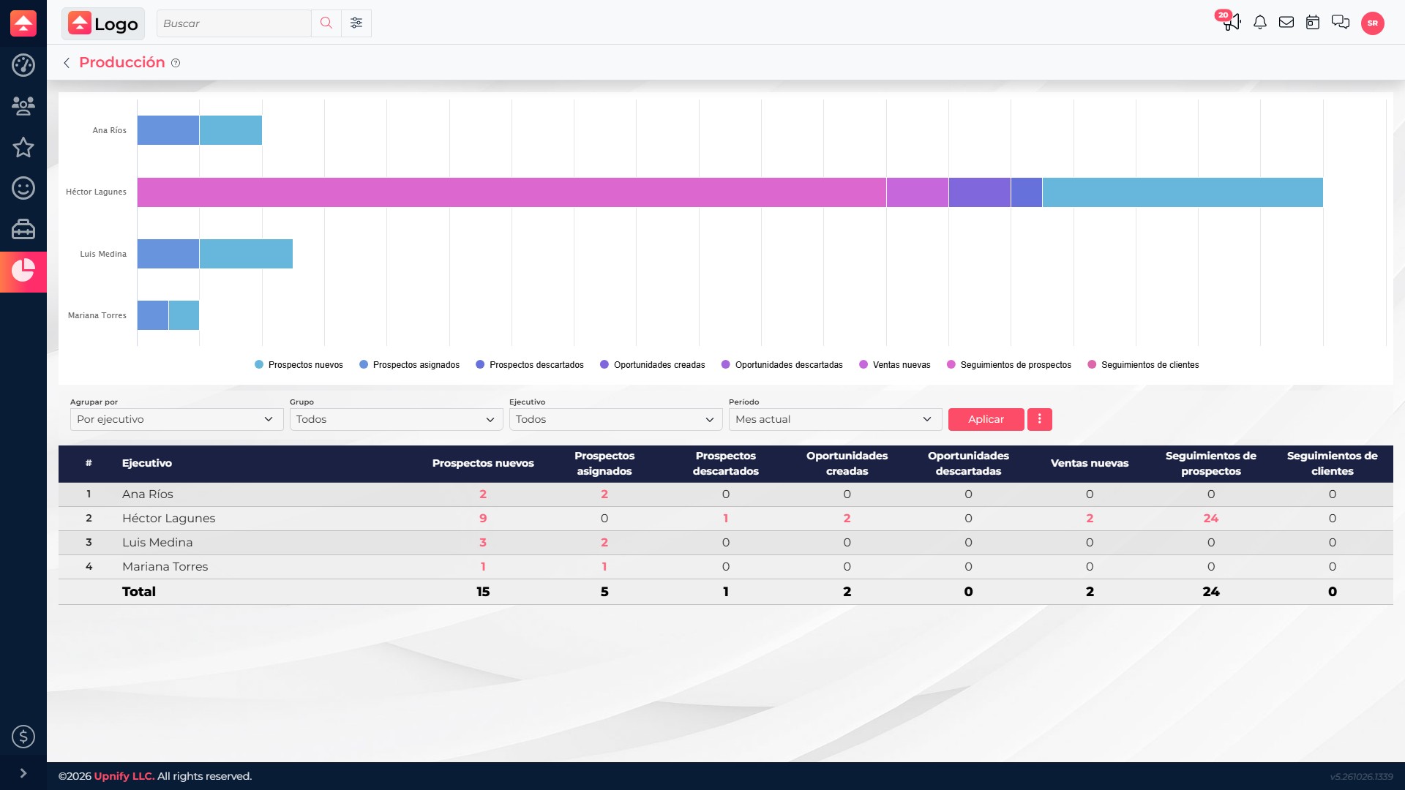The height and width of the screenshot is (790, 1405).
Task: Open the calendar icon in header
Action: (1313, 23)
